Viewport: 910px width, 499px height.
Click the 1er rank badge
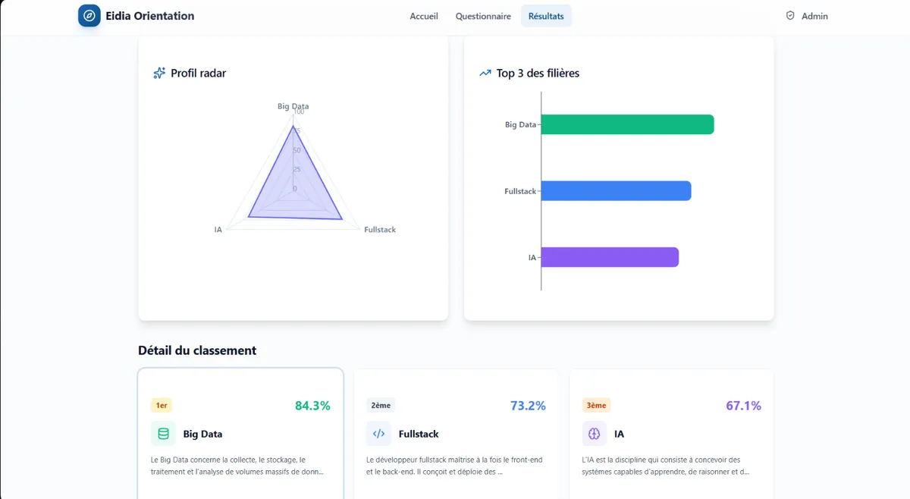coord(162,406)
